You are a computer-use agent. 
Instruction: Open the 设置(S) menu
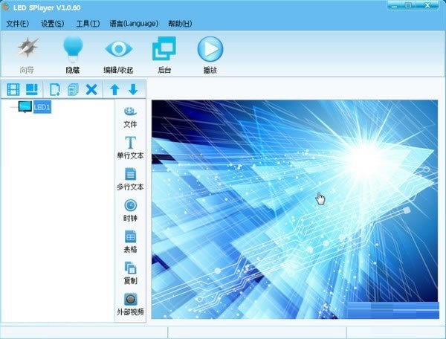click(x=53, y=24)
